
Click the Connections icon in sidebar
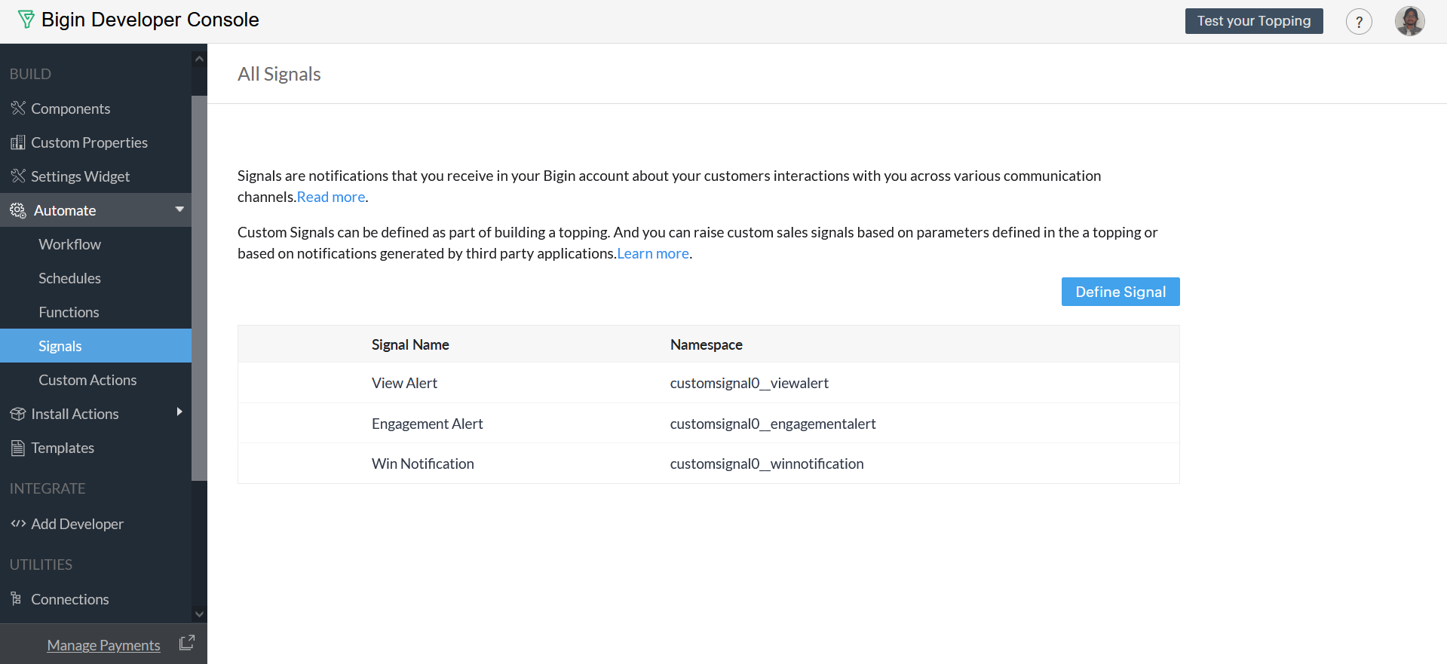(17, 599)
